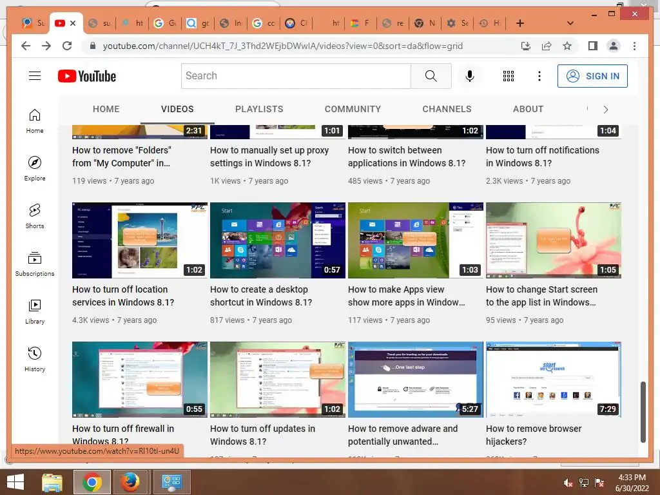Open the YouTube apps grid
The image size is (660, 495).
tap(508, 76)
